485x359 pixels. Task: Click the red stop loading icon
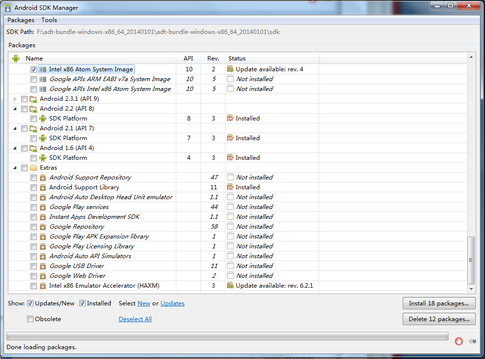click(x=459, y=341)
